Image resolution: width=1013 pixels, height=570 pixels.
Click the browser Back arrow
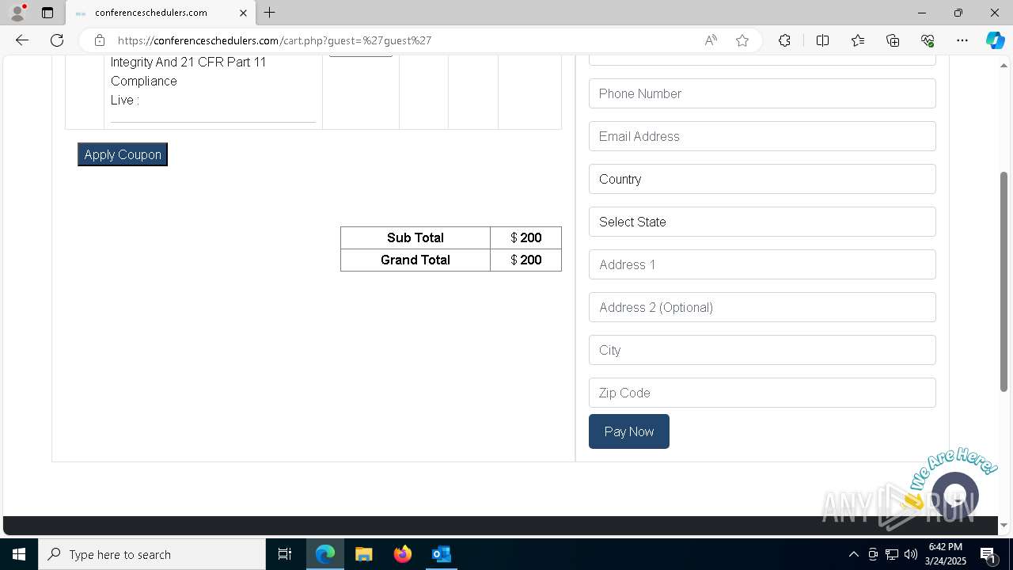[21, 40]
